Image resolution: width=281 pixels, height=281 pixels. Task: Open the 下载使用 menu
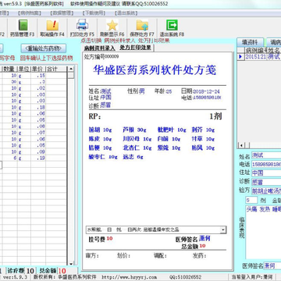pyautogui.click(x=94, y=12)
